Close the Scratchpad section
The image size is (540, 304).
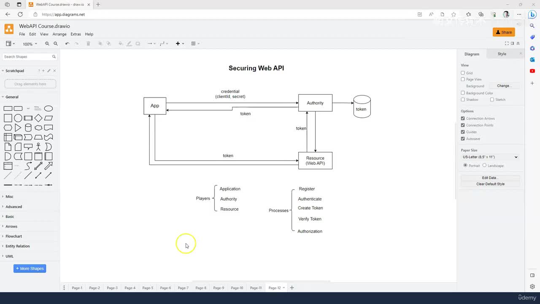54,71
